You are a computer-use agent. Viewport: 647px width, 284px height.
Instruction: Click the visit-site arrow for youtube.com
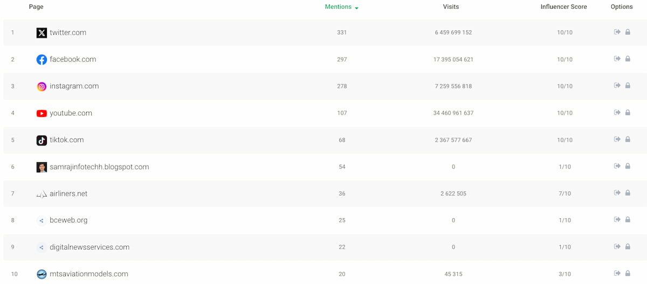click(617, 113)
